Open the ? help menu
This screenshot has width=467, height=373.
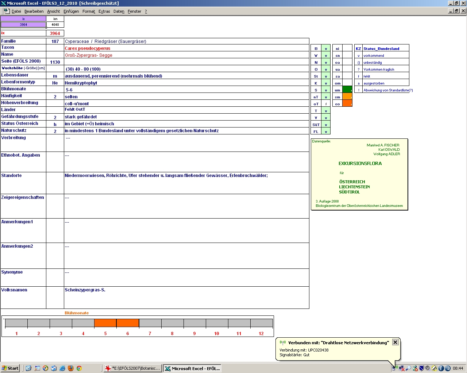click(146, 11)
